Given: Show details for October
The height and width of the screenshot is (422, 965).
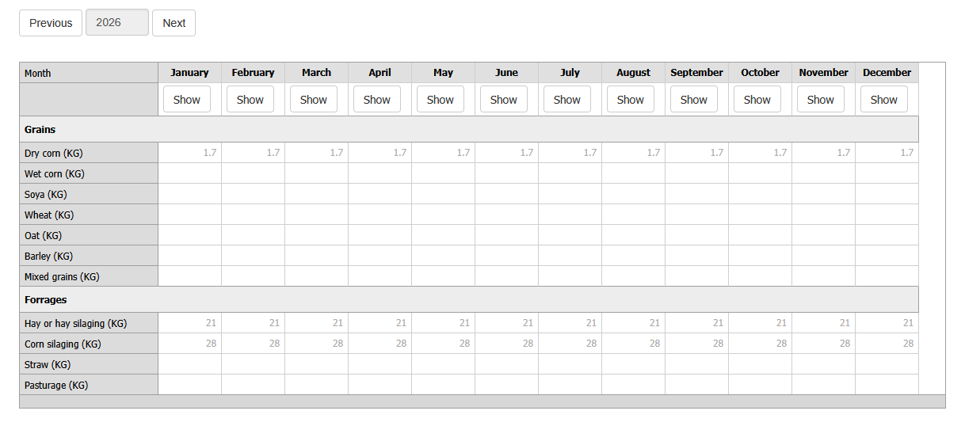Looking at the screenshot, I should coord(757,100).
